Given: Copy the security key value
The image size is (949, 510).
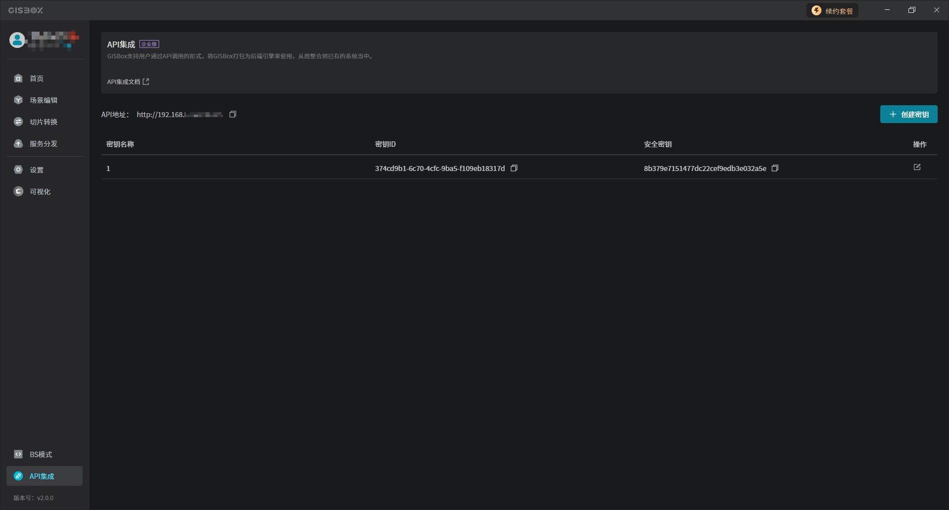Looking at the screenshot, I should point(775,169).
